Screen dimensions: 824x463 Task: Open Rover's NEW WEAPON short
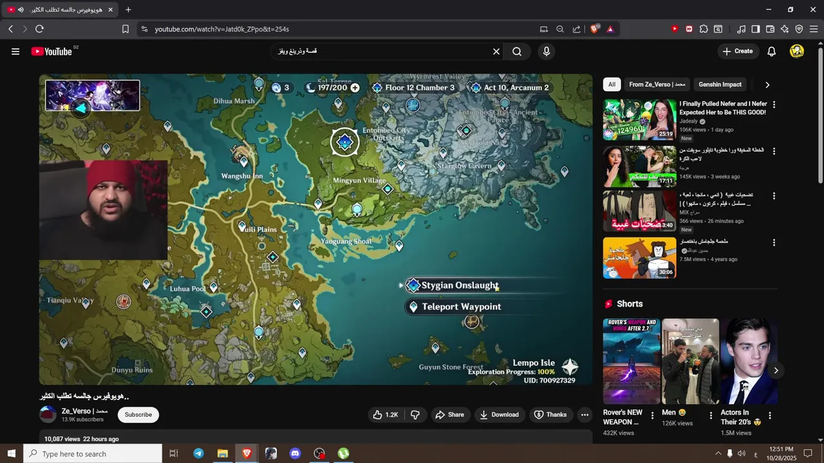(x=632, y=361)
